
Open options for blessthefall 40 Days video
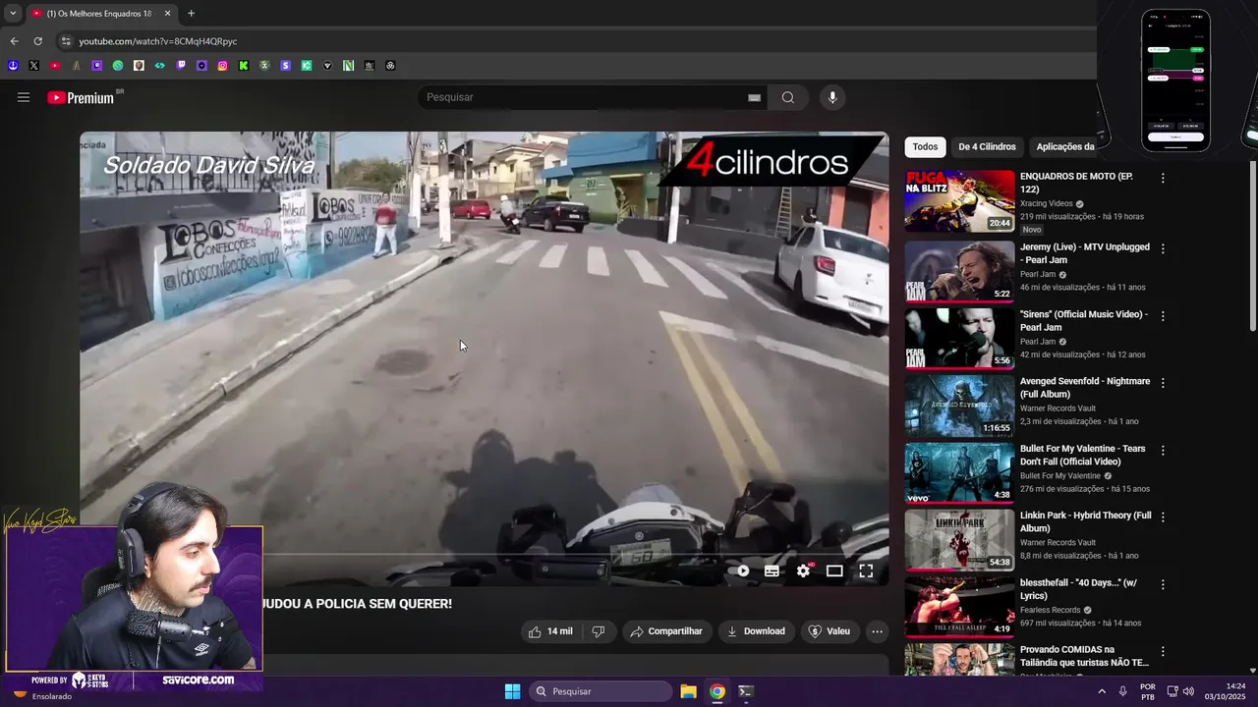click(x=1163, y=584)
